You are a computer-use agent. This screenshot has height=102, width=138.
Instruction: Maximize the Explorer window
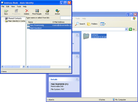131,14
